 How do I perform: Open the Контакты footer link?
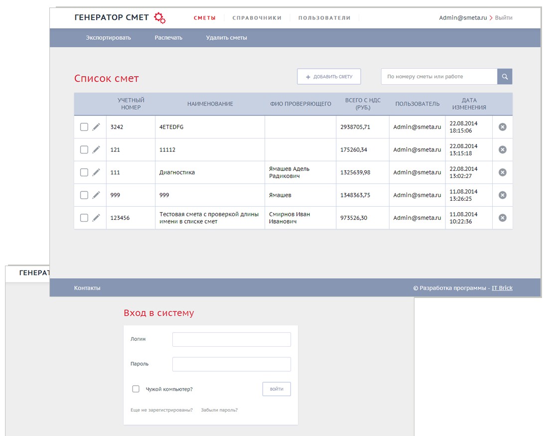click(87, 288)
